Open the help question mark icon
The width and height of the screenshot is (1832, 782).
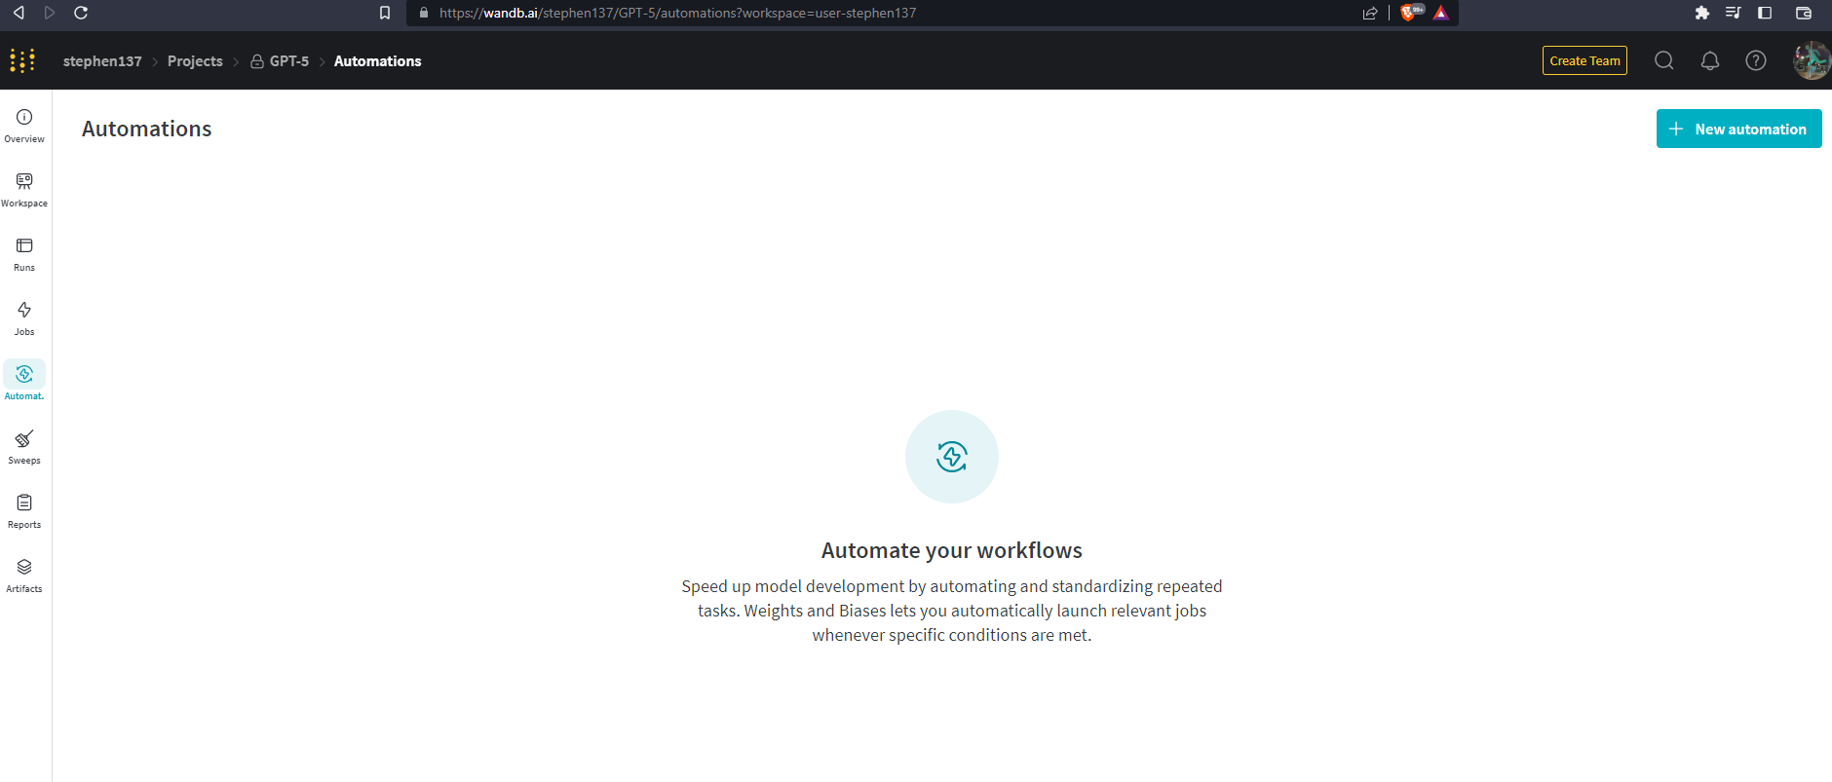point(1756,60)
